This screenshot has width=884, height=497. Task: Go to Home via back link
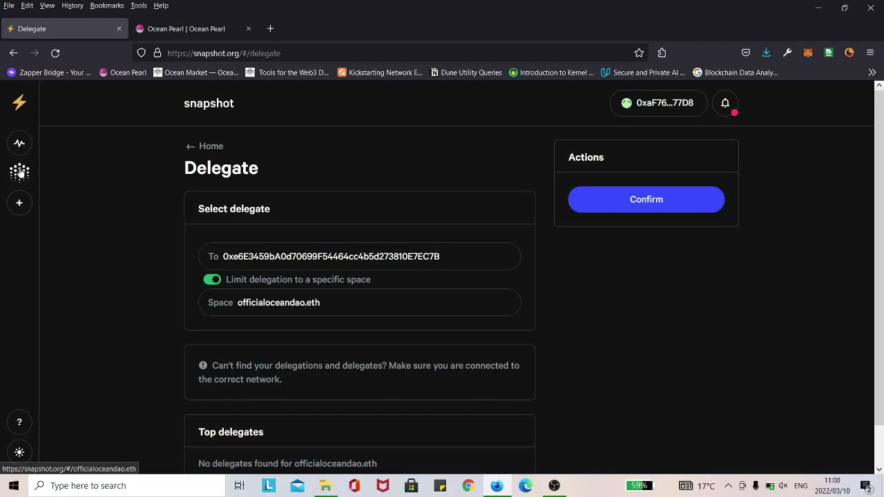pyautogui.click(x=204, y=146)
